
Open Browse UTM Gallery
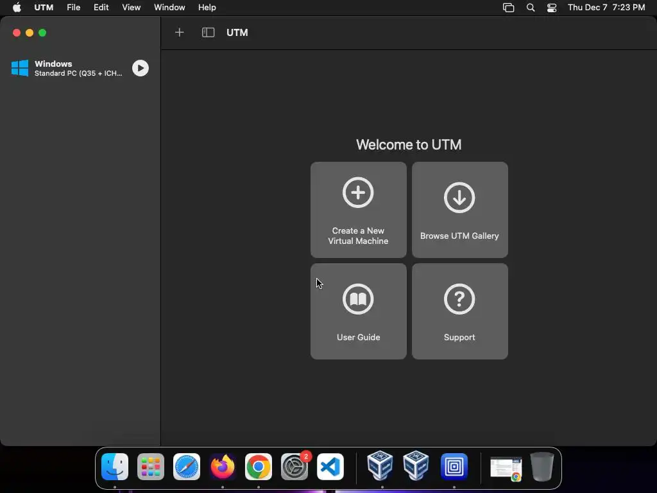(x=459, y=210)
